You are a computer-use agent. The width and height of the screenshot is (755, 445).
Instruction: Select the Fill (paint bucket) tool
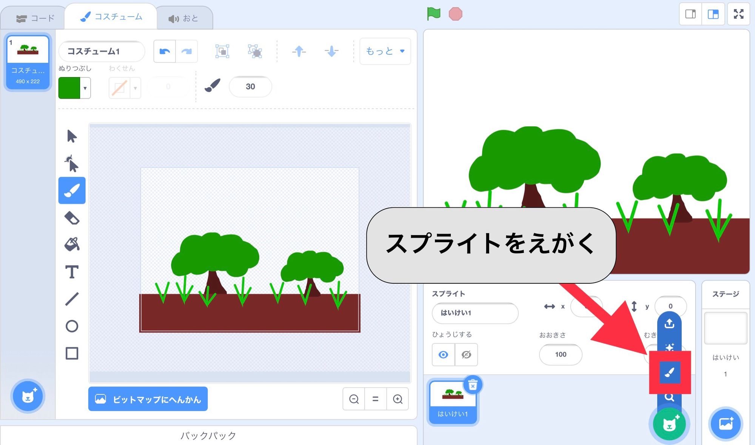tap(72, 244)
